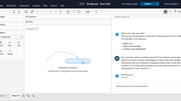Open the Text marks card
This screenshot has height=101, width=181.
coord(19,44)
